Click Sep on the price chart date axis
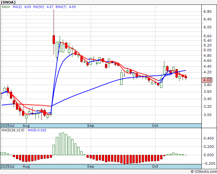Image resolution: width=217 pixels, height=174 pixels. tap(91, 126)
